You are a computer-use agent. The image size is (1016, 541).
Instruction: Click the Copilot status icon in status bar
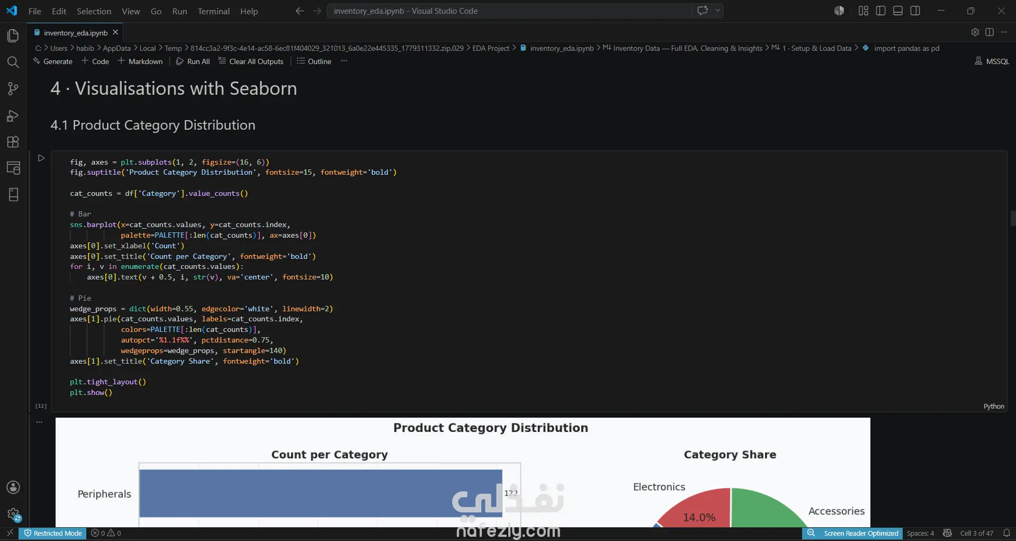coord(947,533)
